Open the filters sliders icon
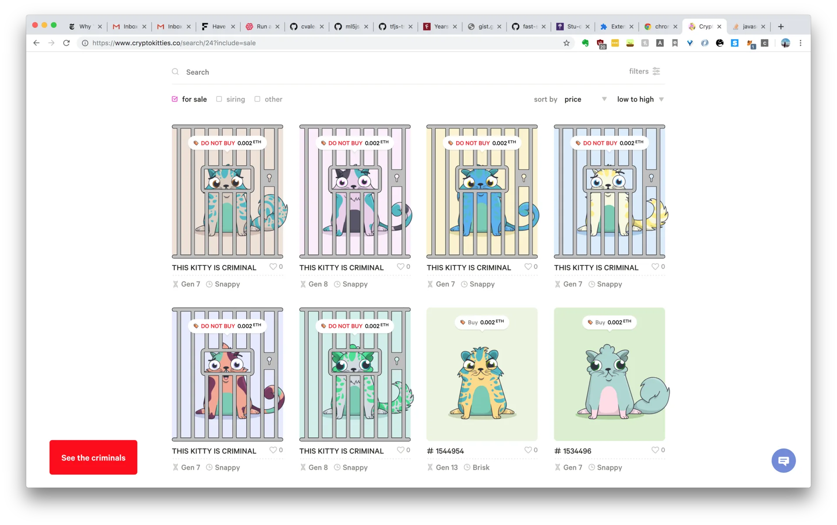The image size is (837, 525). 656,71
